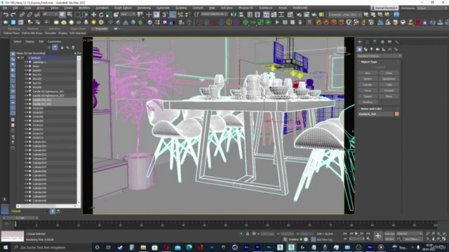This screenshot has height=252, width=449.
Task: Click the Select by Name toolbar icon
Action: (69, 15)
